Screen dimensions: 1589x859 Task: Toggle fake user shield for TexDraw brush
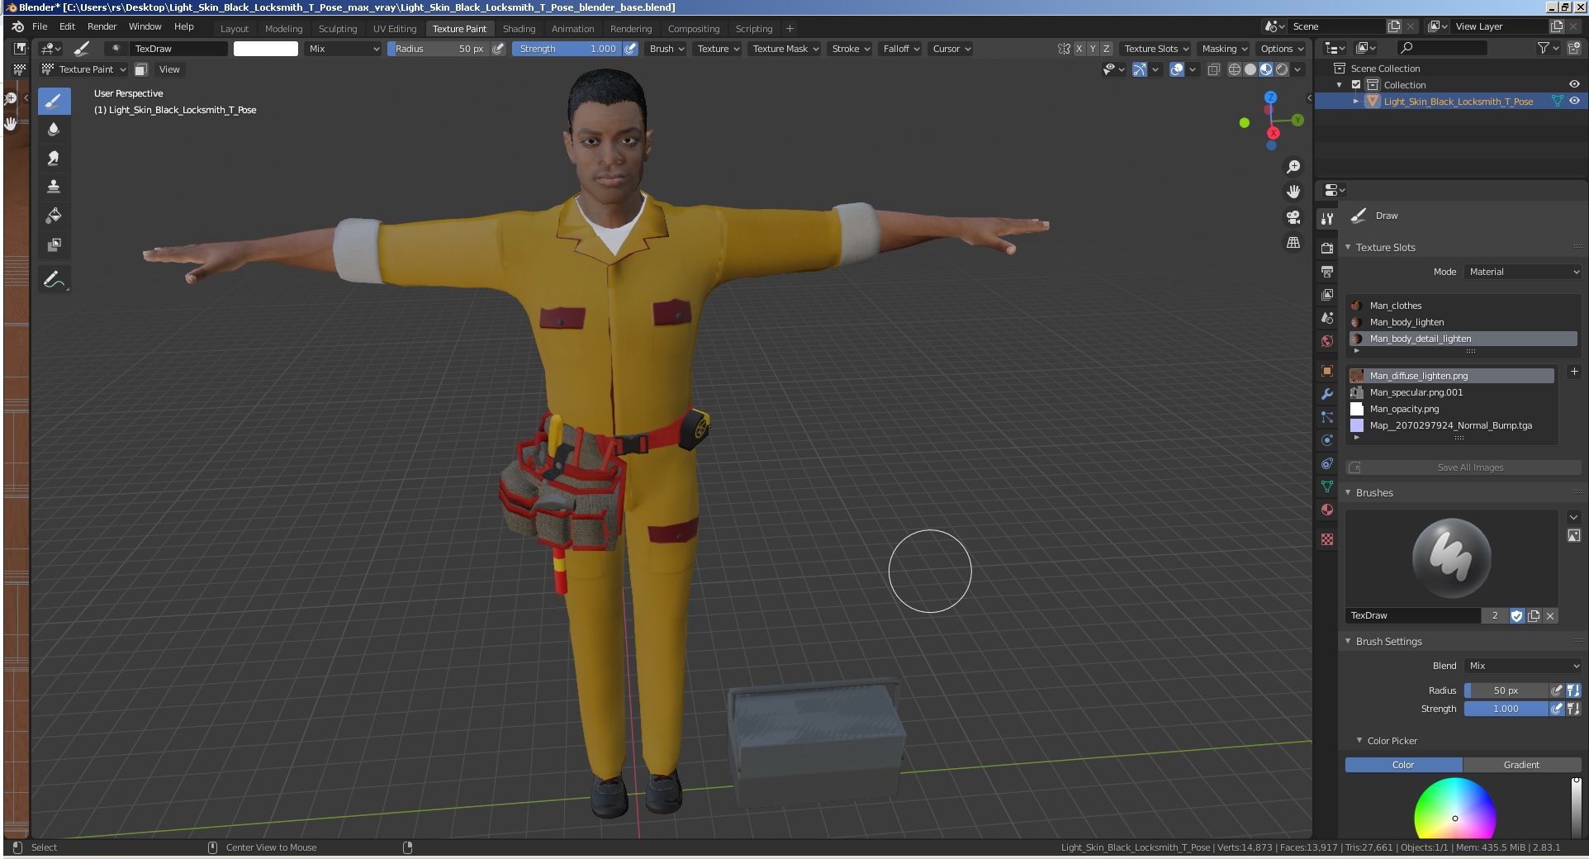pos(1516,615)
